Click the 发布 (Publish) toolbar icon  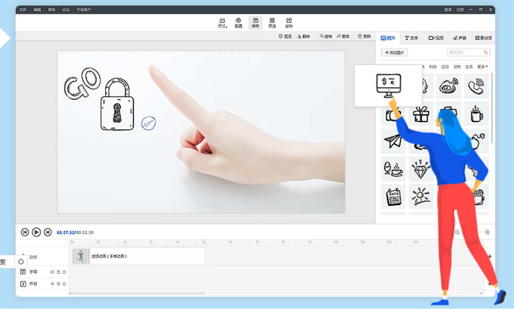pos(289,22)
